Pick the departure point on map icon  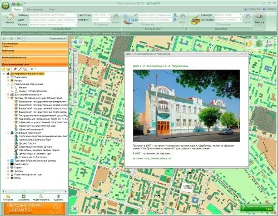point(175,15)
